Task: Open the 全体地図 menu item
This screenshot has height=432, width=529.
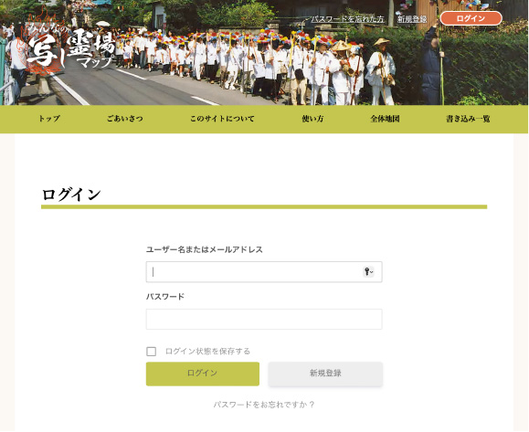Action: [x=385, y=119]
